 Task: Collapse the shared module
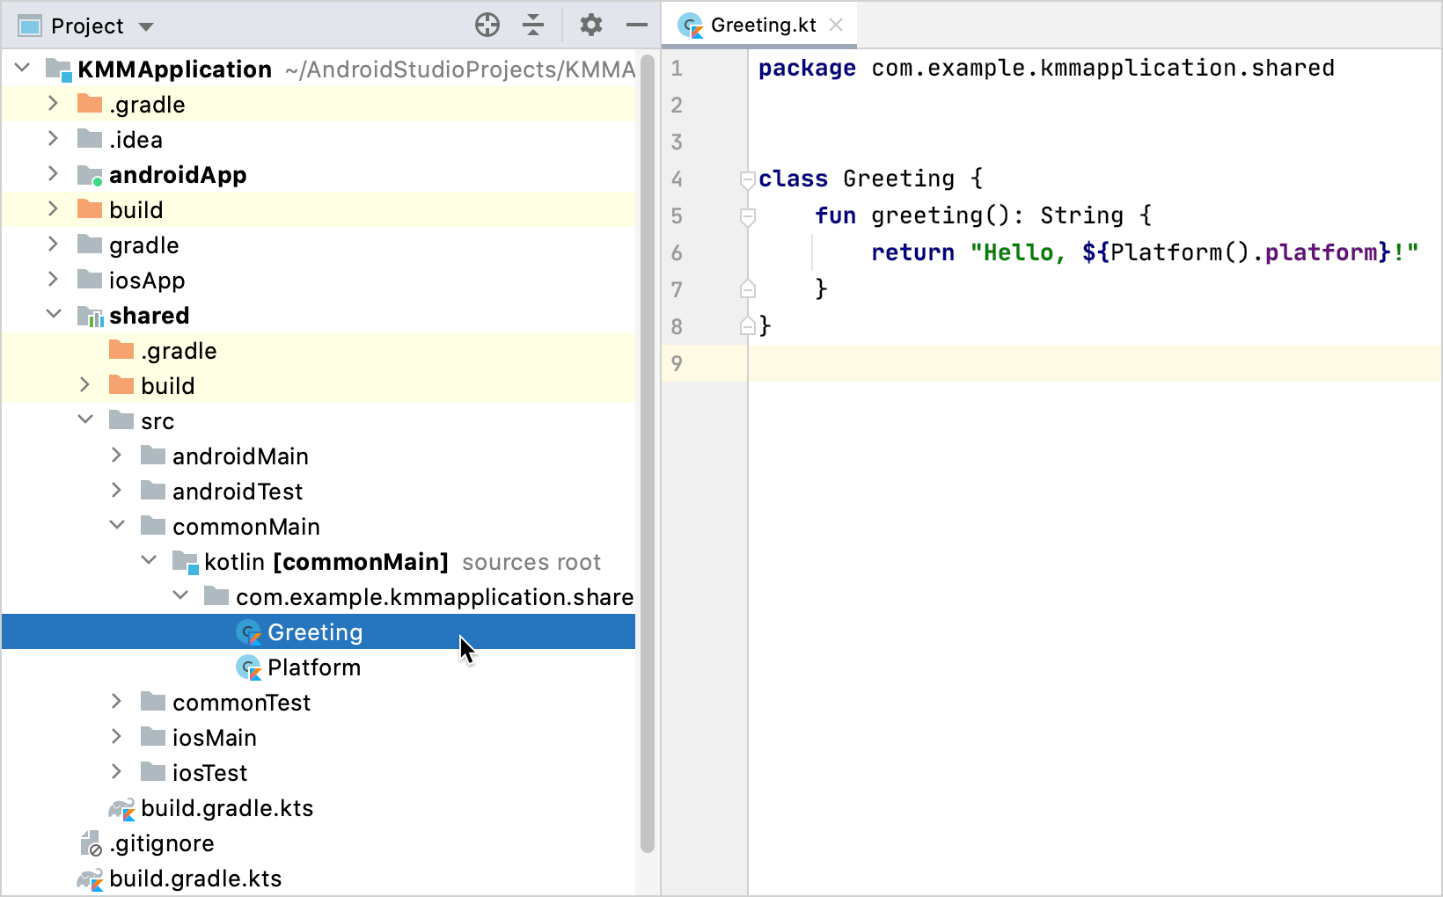click(x=54, y=314)
